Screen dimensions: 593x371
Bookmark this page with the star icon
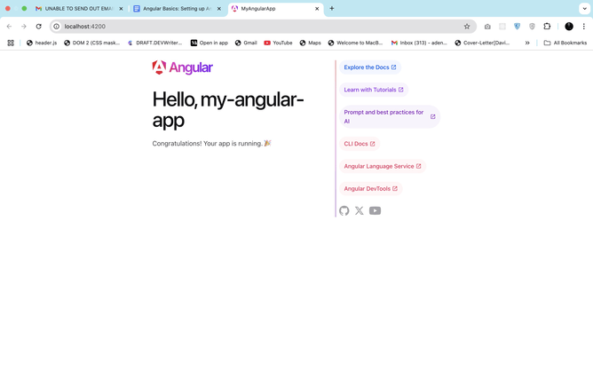pyautogui.click(x=467, y=27)
